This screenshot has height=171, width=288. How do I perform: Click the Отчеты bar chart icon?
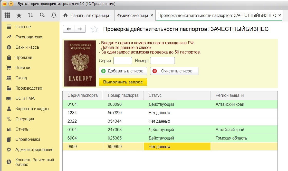pyautogui.click(x=9, y=129)
